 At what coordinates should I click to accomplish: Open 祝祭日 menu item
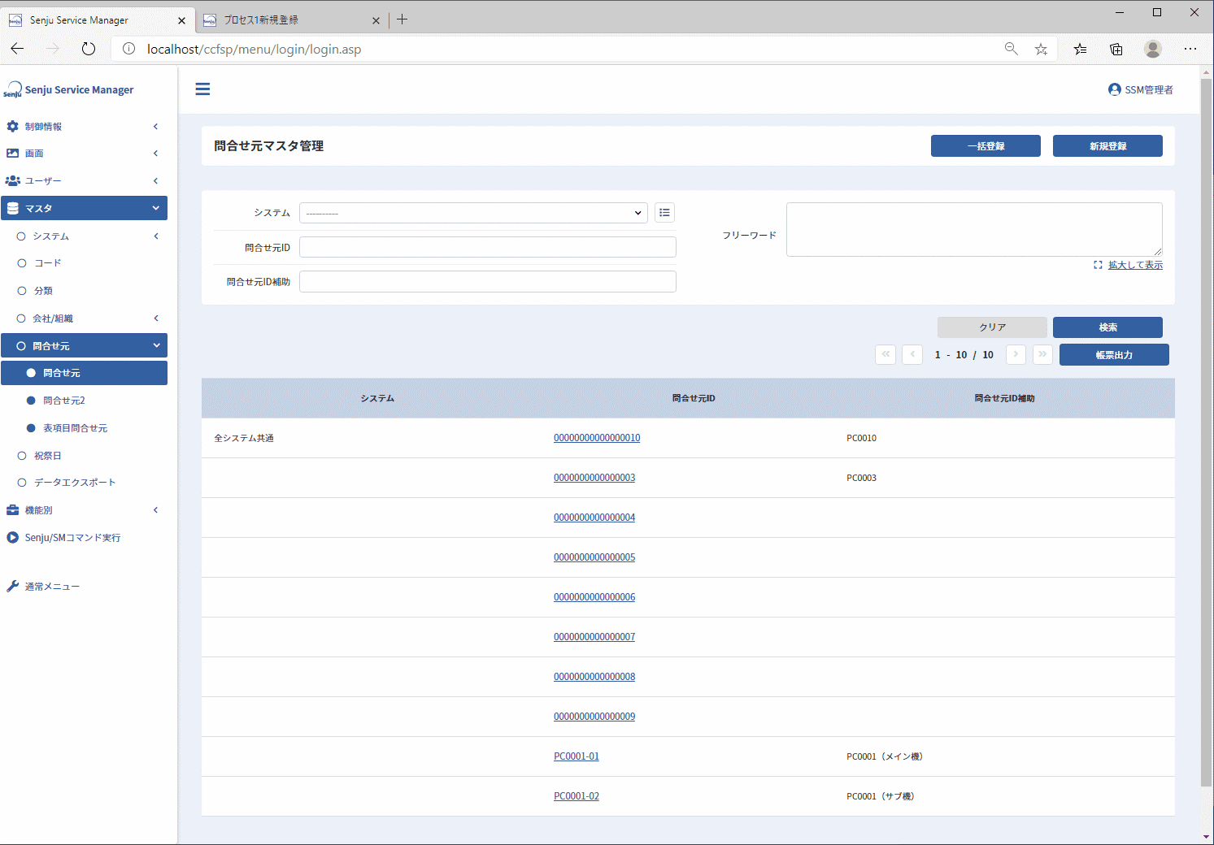click(x=84, y=456)
